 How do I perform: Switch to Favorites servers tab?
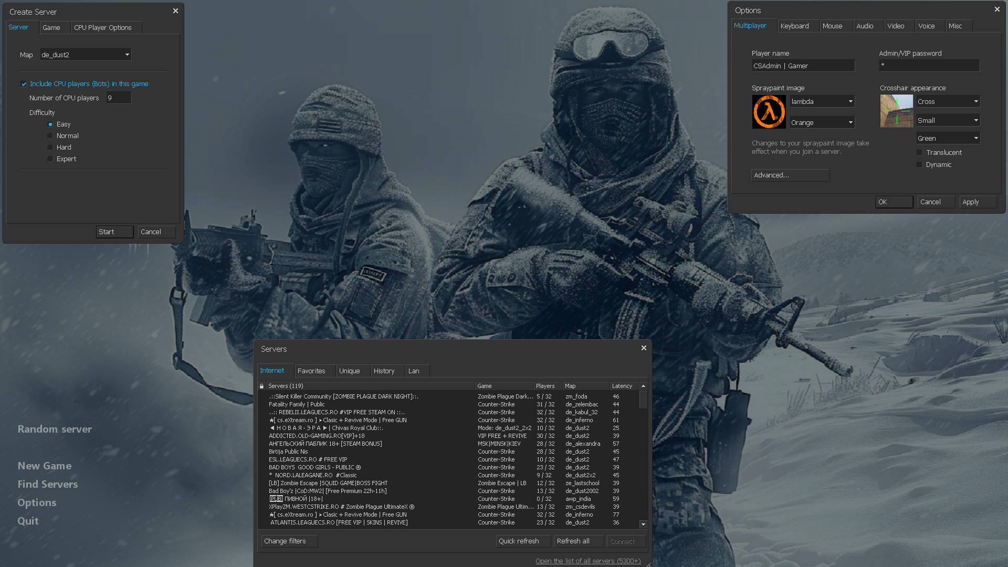click(x=316, y=371)
